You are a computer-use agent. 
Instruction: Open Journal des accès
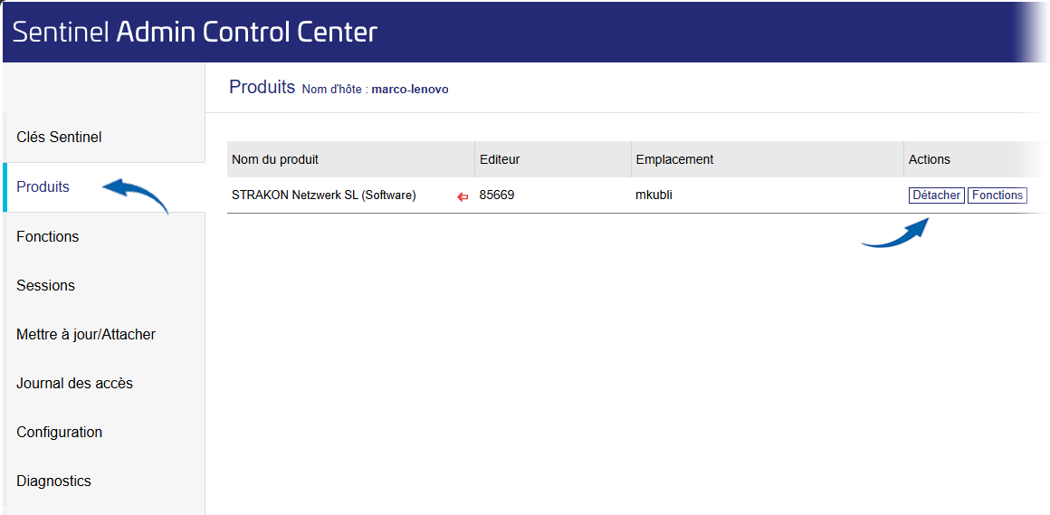(104, 383)
